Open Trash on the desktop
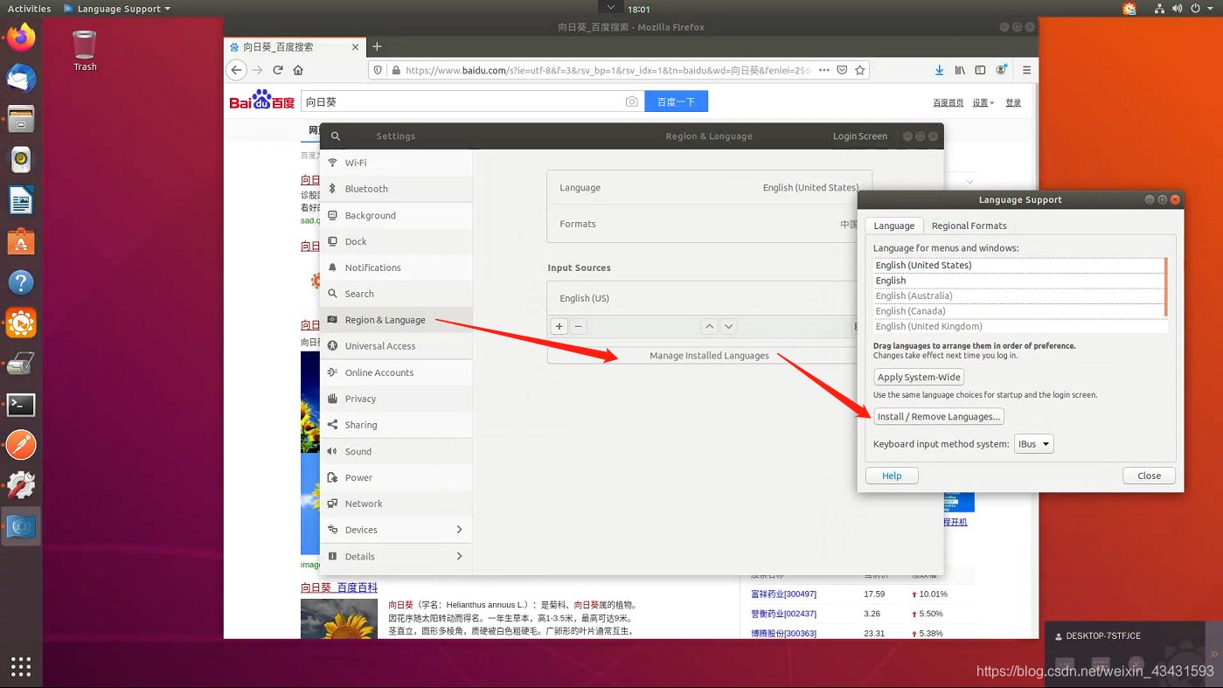This screenshot has width=1223, height=688. click(85, 50)
